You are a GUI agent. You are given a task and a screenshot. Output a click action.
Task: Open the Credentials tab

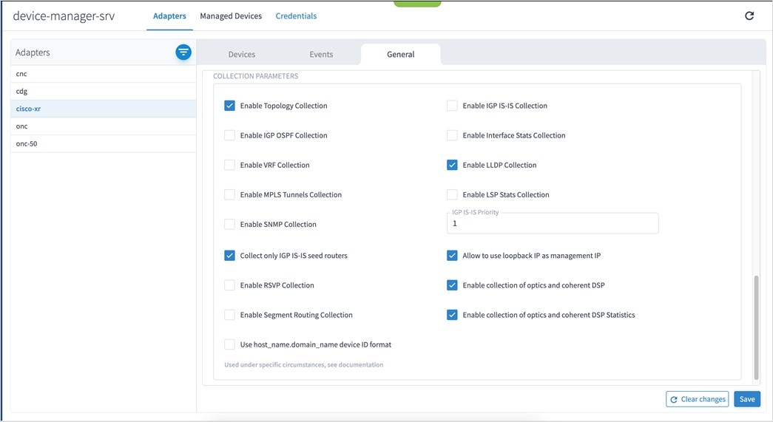coord(296,16)
